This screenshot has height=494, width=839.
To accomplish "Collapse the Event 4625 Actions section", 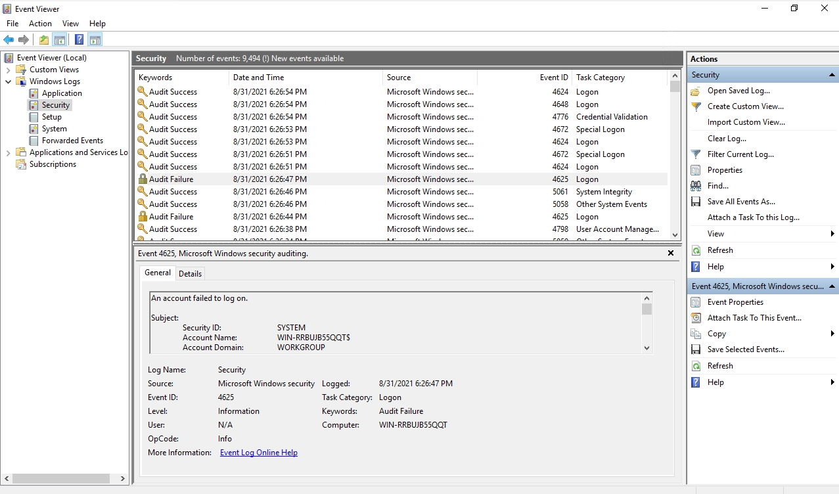I will (x=830, y=286).
